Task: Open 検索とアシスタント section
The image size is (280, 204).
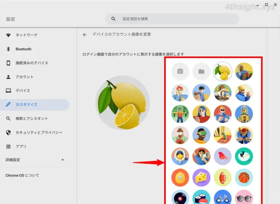Action: tap(35, 119)
